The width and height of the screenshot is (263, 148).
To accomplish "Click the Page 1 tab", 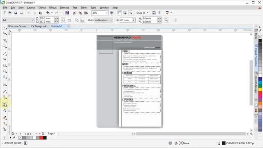I will point(51,134).
